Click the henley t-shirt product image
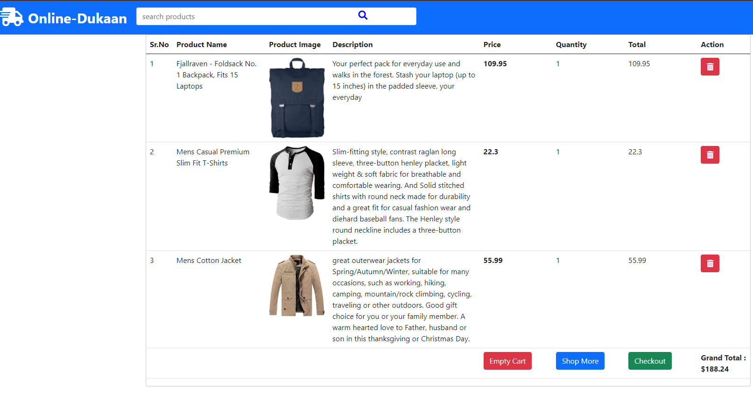The image size is (753, 393). (x=297, y=183)
